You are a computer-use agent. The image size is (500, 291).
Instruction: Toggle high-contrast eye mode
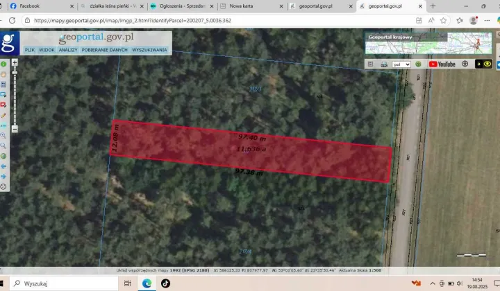484,64
